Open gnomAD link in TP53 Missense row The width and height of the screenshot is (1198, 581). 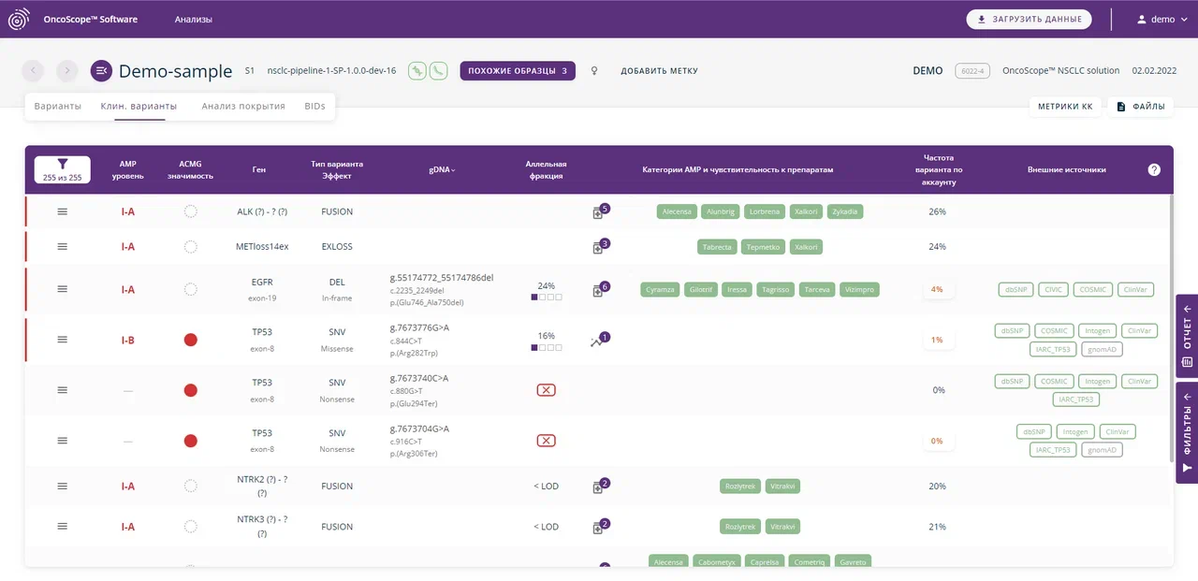(1102, 349)
